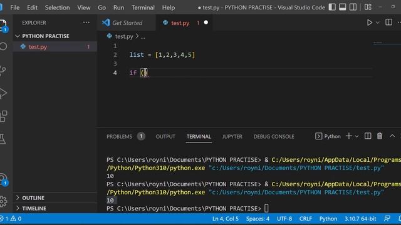Toggle bottom panel layout icon
Screen dimensions: 401x225
click(x=343, y=7)
